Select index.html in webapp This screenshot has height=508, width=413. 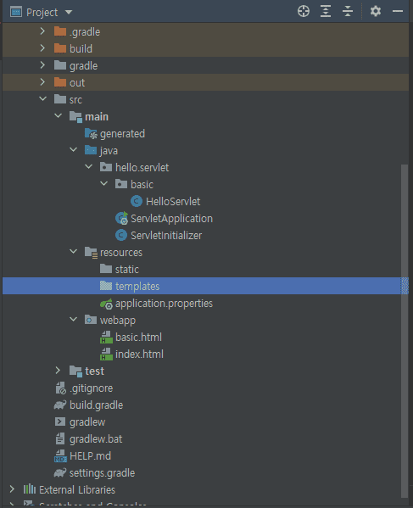coord(139,354)
